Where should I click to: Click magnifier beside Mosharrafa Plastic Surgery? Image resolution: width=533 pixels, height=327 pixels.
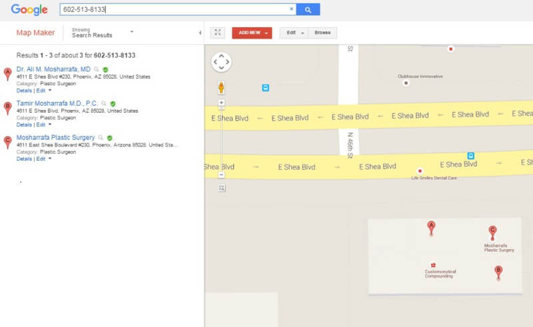point(101,137)
